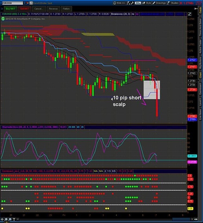
Task: Switch to the Active Trader tab
Action: tap(200, 46)
